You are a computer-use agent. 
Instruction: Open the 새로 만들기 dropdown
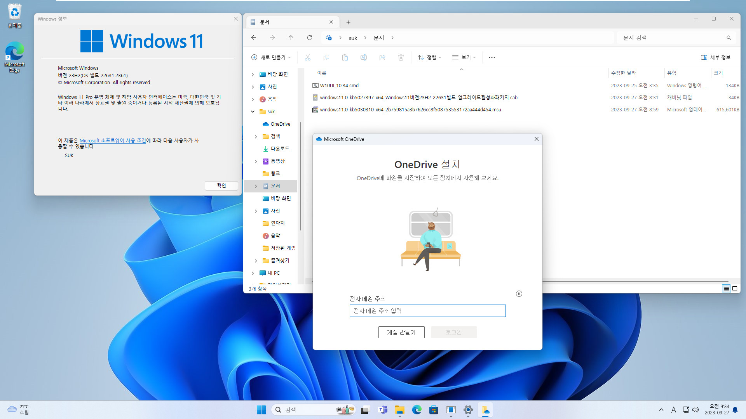coord(271,57)
